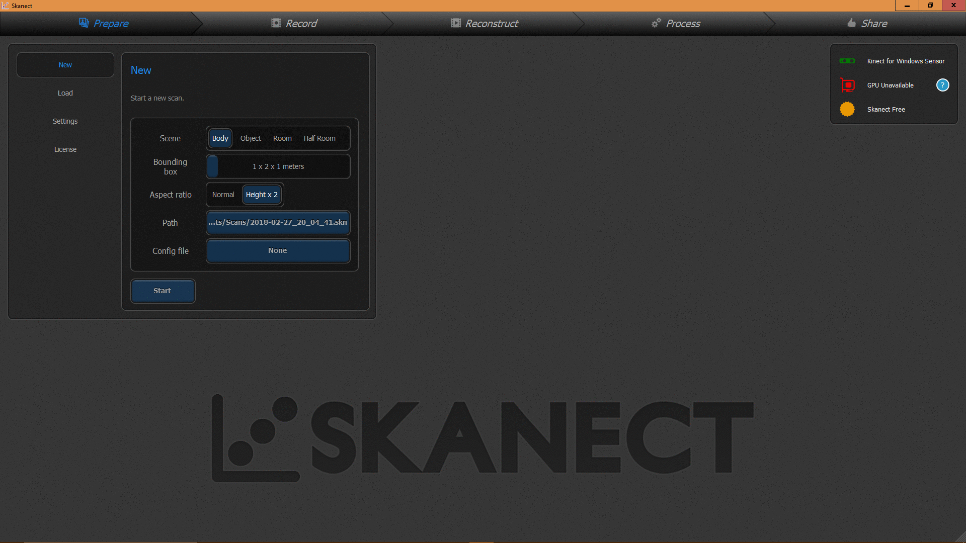Set aspect ratio to Normal
Screen dimensions: 966x543
pos(223,195)
